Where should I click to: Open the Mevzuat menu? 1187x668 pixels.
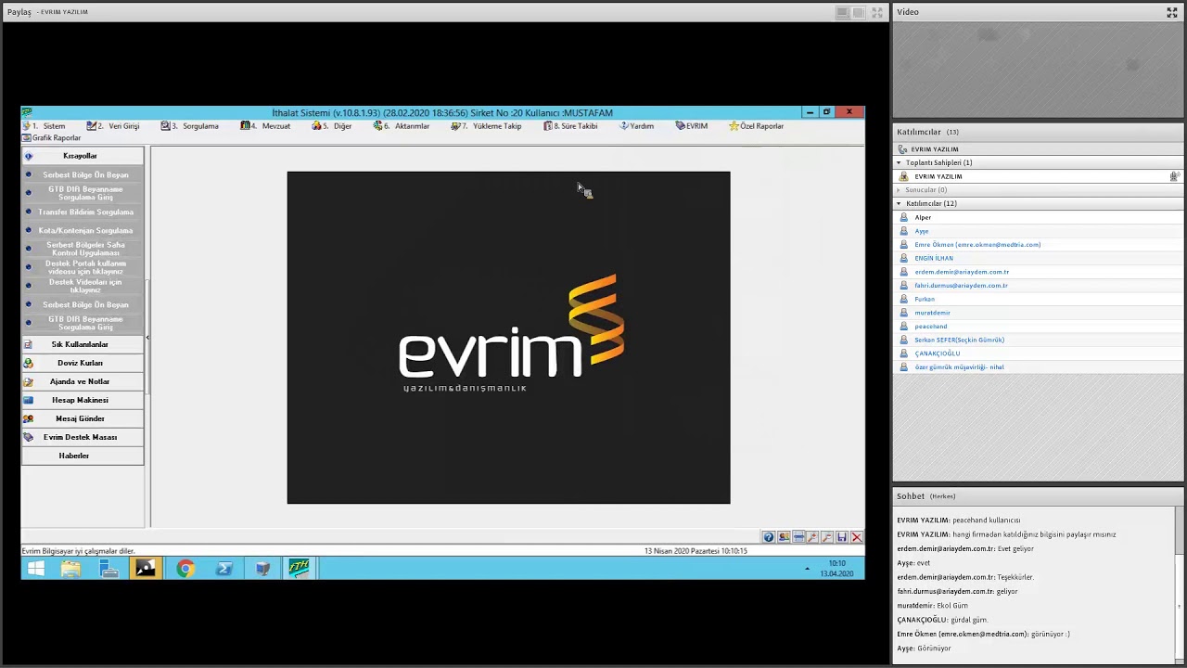coord(265,126)
